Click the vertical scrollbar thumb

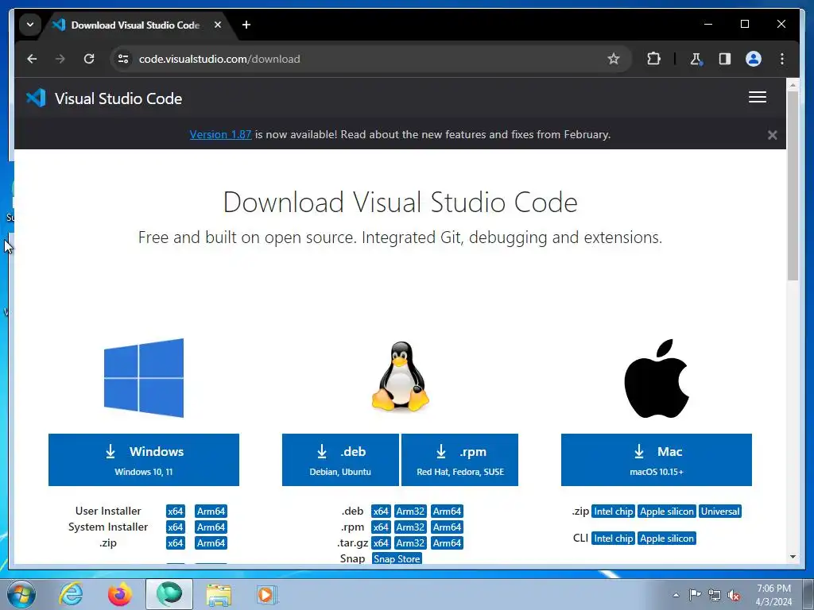793,185
